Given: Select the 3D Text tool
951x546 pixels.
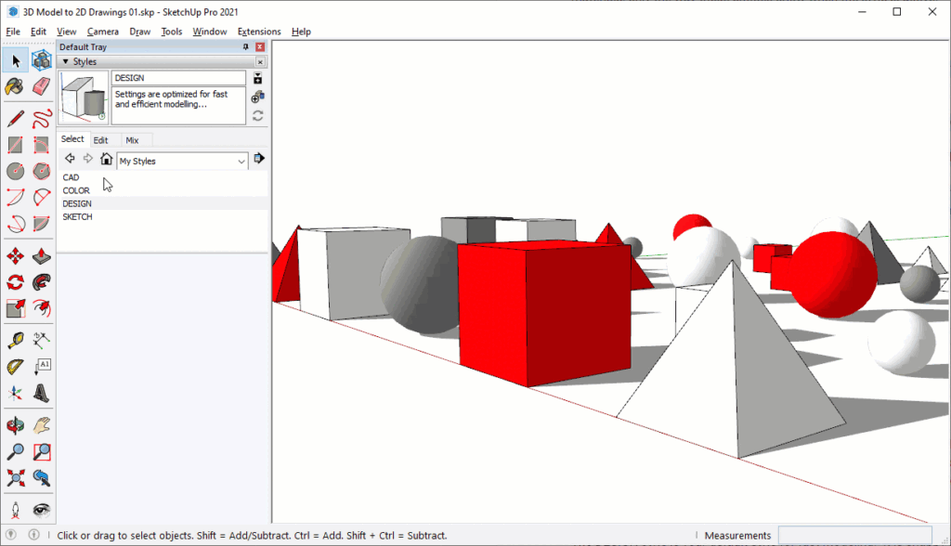Looking at the screenshot, I should 42,367.
